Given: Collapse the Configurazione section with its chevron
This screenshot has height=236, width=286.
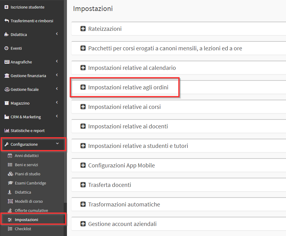Looking at the screenshot, I should pyautogui.click(x=57, y=144).
